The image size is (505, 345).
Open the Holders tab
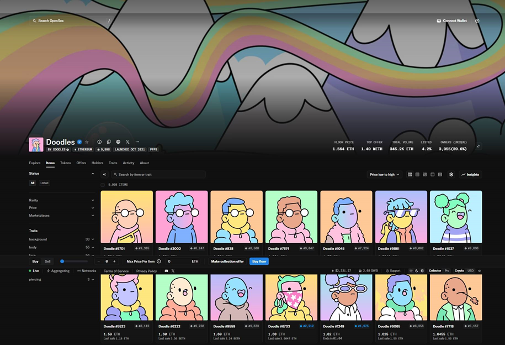coord(97,163)
